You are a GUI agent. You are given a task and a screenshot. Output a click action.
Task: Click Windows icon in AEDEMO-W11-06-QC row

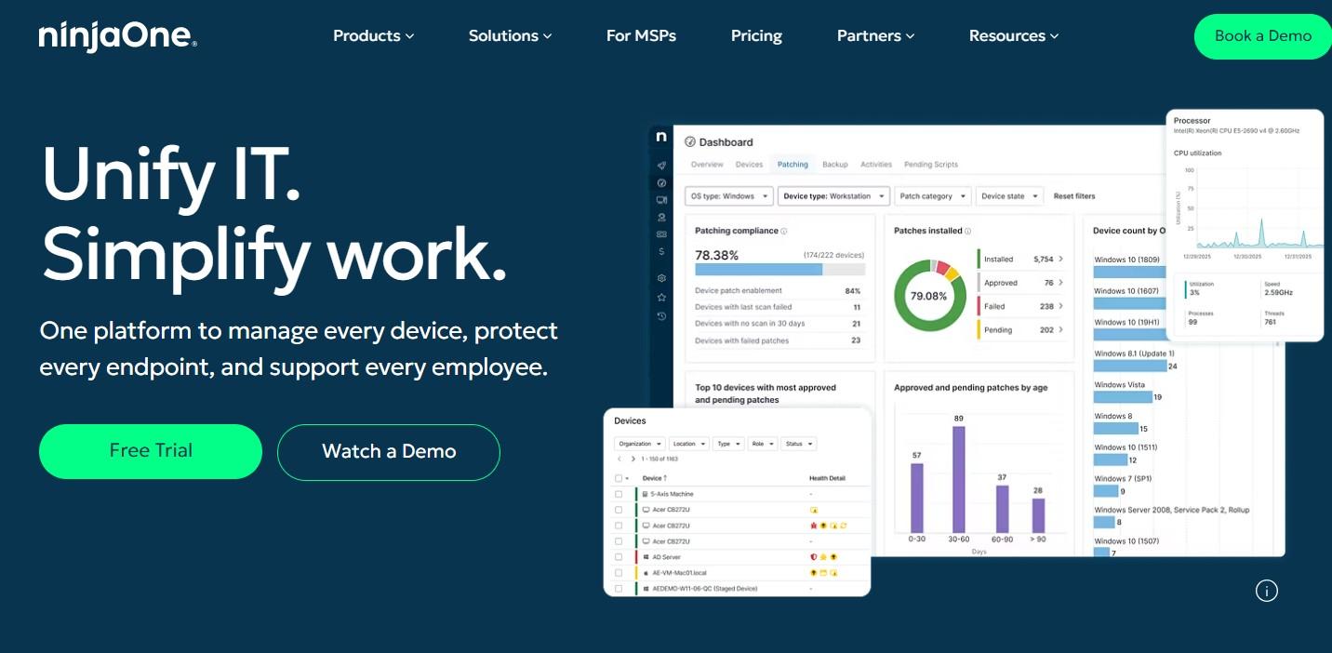[646, 589]
